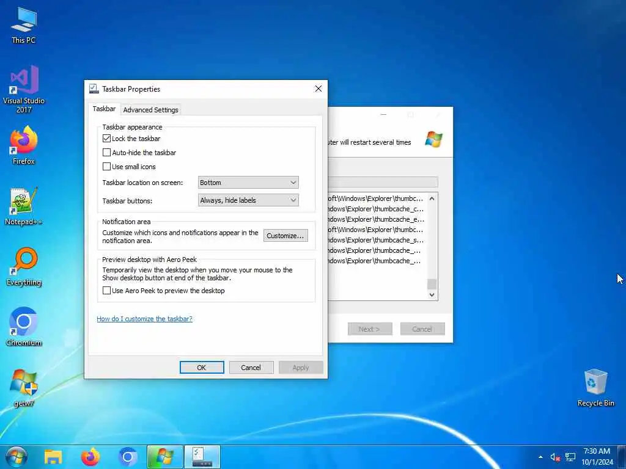The height and width of the screenshot is (469, 626).
Task: Open Visual Studio 2017 desktop shortcut
Action: pyautogui.click(x=24, y=89)
